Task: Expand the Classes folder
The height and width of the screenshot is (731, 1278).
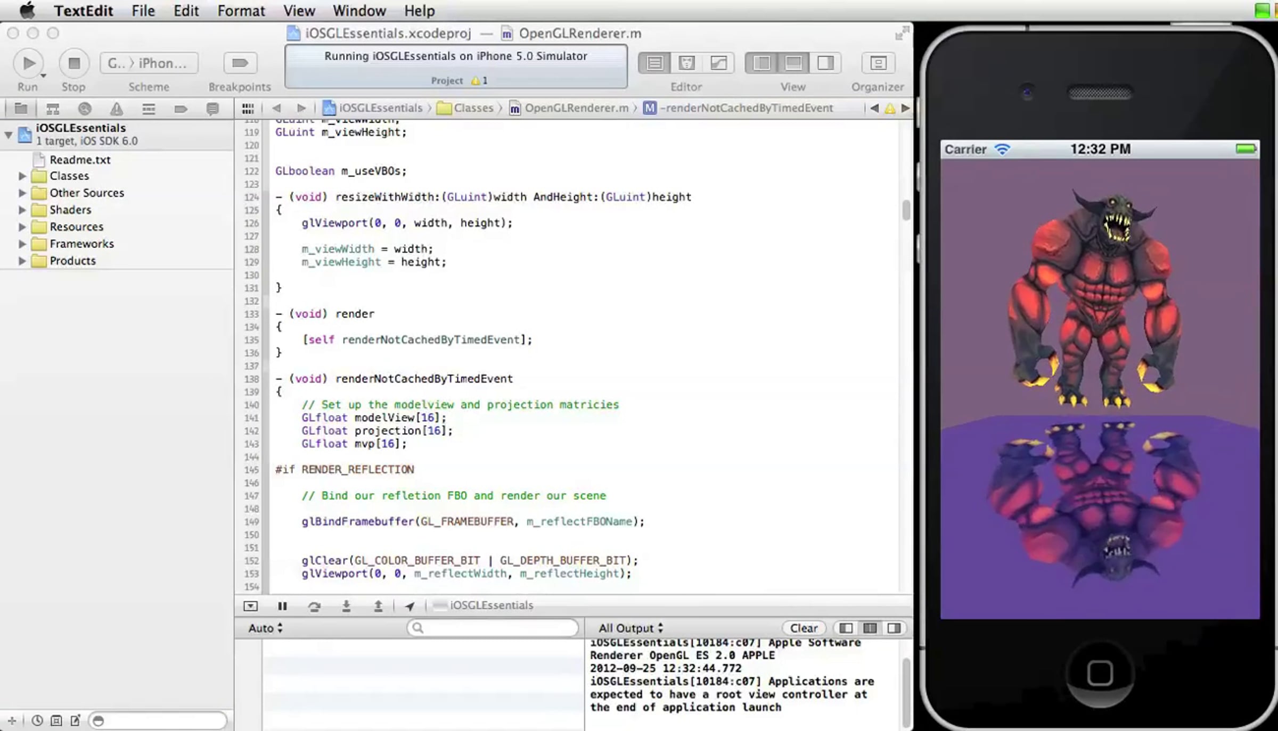Action: pyautogui.click(x=22, y=176)
